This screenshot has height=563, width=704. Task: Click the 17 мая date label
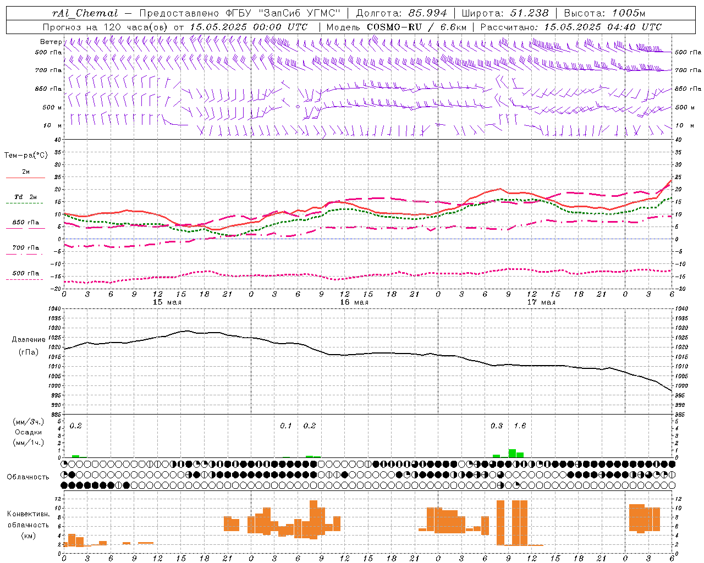pyautogui.click(x=541, y=302)
